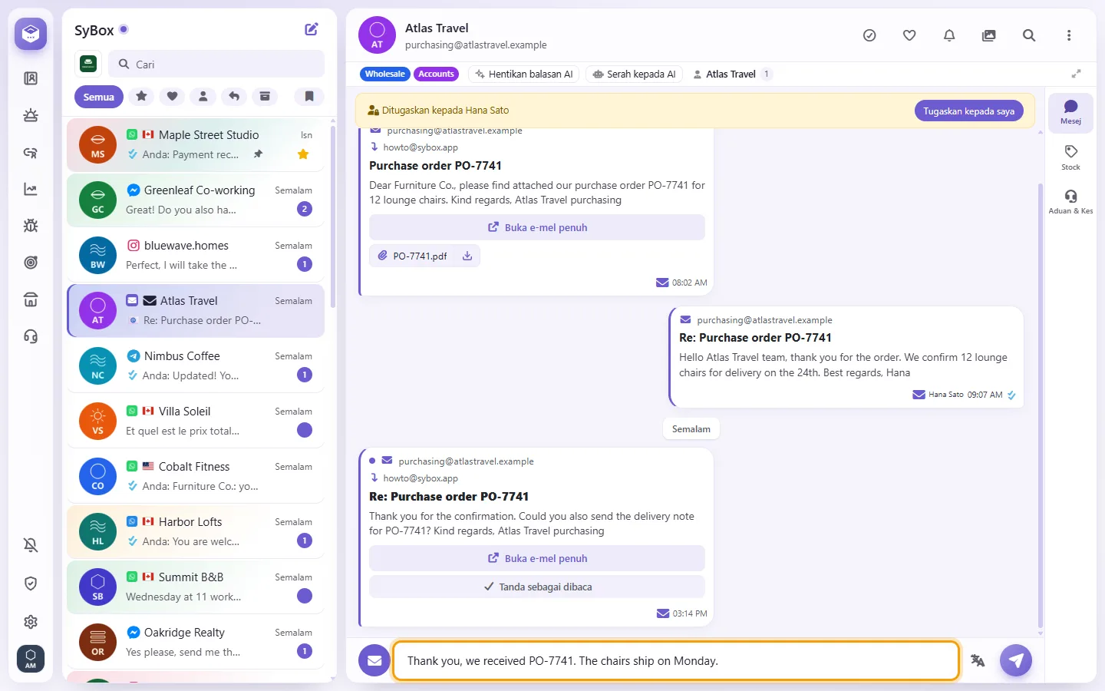The width and height of the screenshot is (1105, 691).
Task: Click Tugaskan kepada saya button
Action: 969,111
